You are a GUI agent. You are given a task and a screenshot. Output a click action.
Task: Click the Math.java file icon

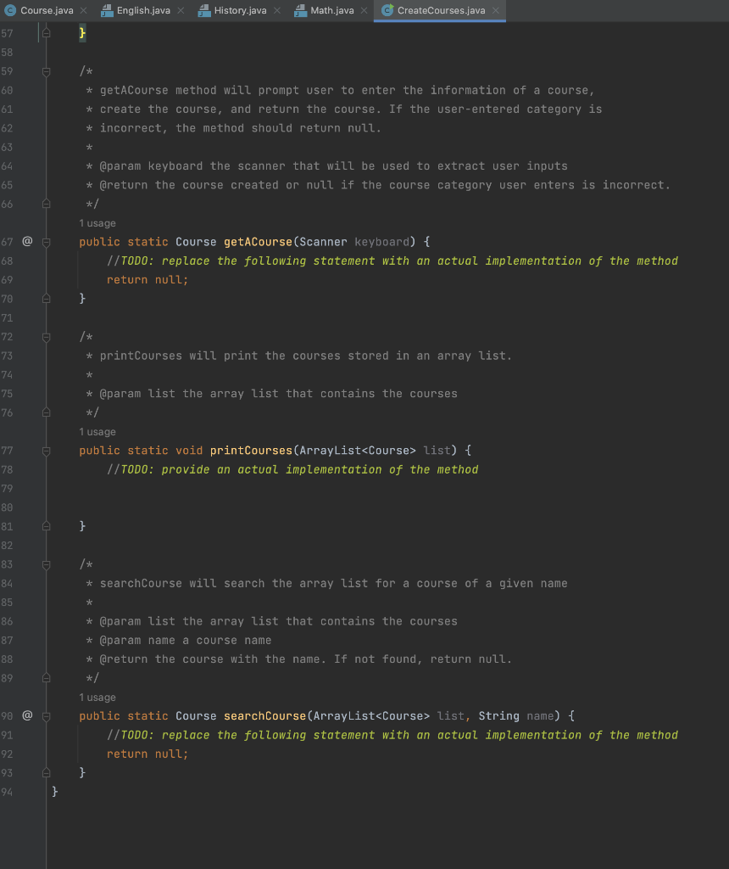[301, 10]
